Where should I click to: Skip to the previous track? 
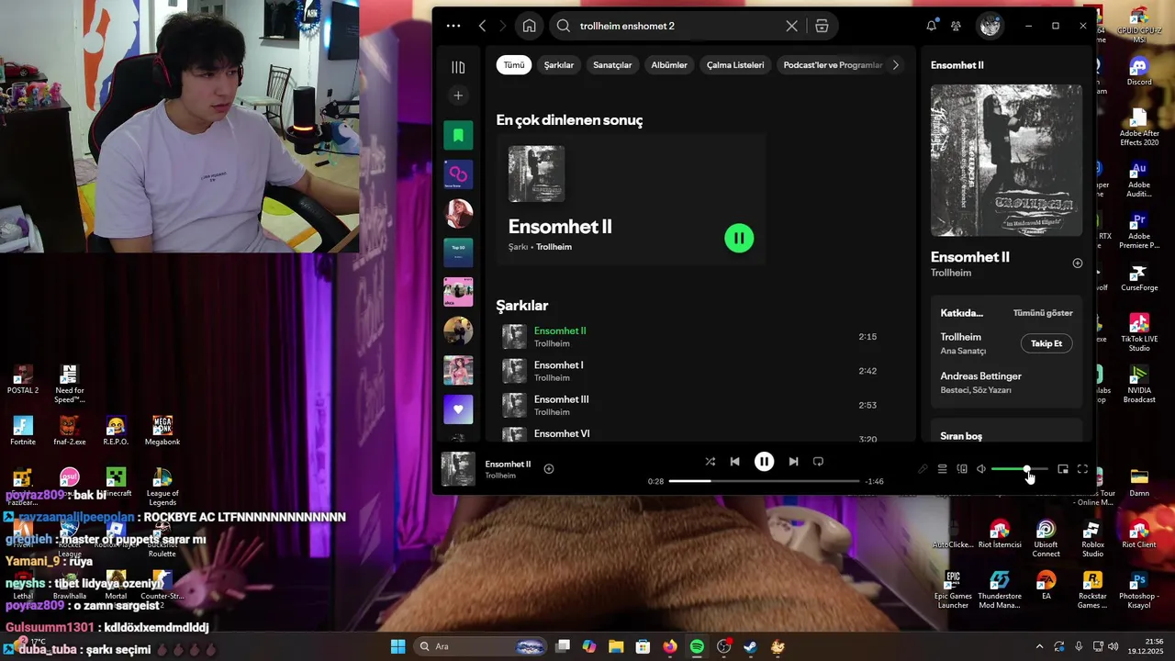tap(734, 462)
